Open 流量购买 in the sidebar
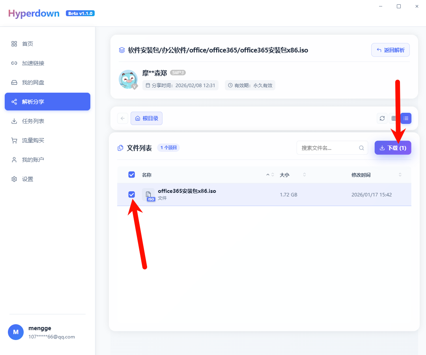 coord(34,140)
